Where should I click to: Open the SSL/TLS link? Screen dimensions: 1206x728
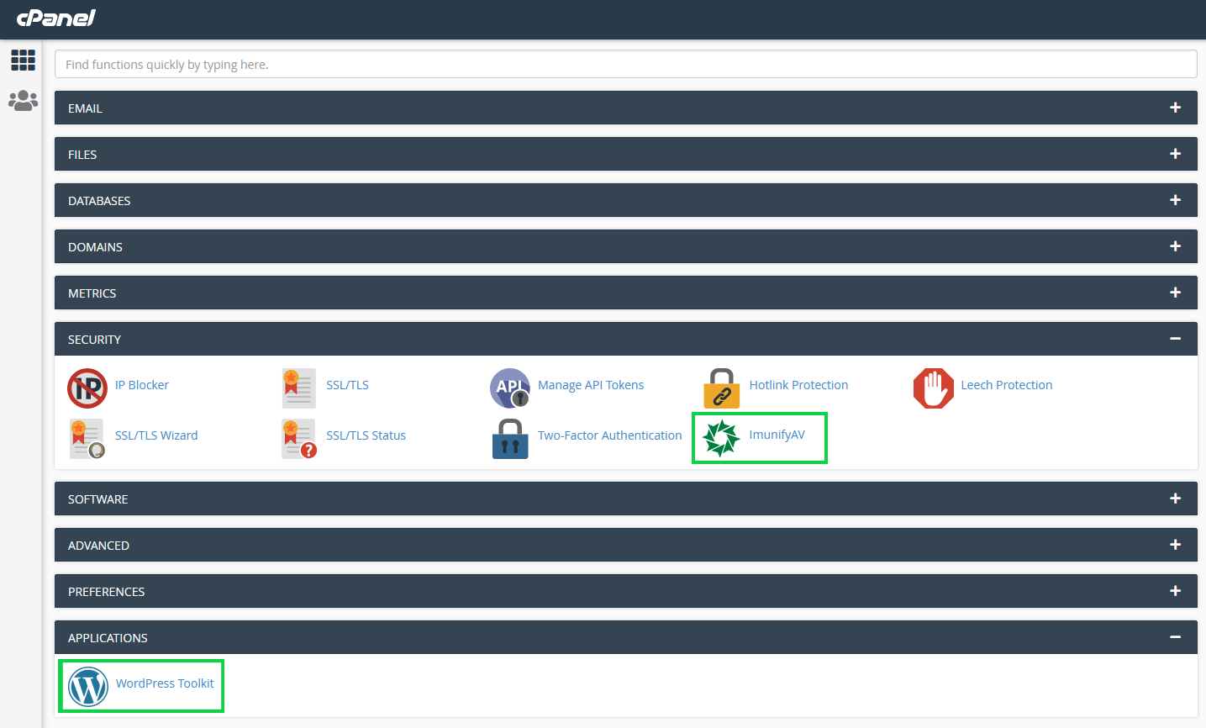tap(347, 385)
